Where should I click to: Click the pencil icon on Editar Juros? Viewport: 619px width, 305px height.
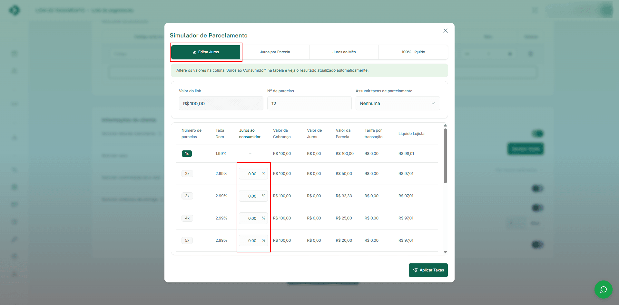click(x=194, y=52)
